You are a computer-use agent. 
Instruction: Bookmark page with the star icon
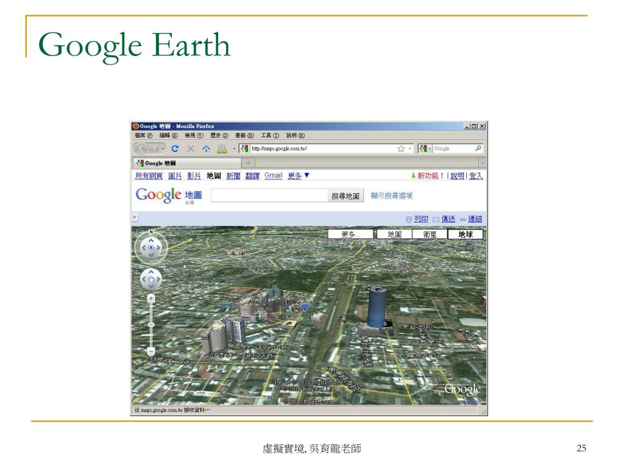click(x=401, y=149)
